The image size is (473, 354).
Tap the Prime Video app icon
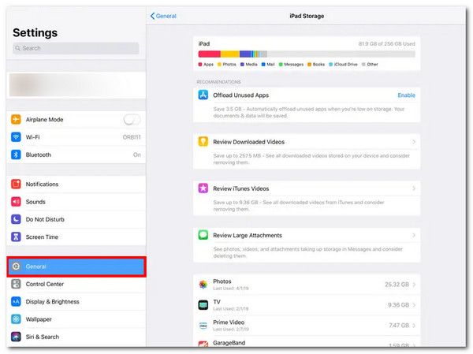(x=203, y=326)
